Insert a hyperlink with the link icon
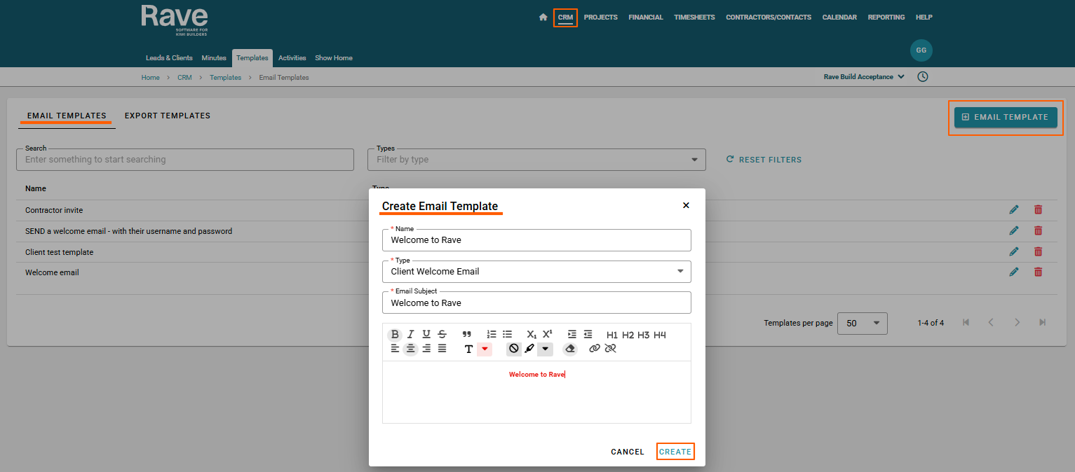This screenshot has width=1075, height=472. coord(595,349)
